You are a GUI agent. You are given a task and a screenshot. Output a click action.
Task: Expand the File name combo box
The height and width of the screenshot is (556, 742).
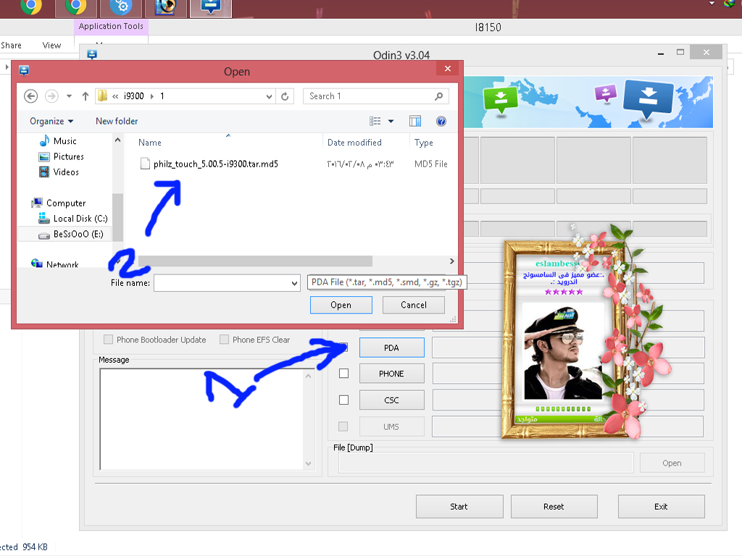click(294, 283)
